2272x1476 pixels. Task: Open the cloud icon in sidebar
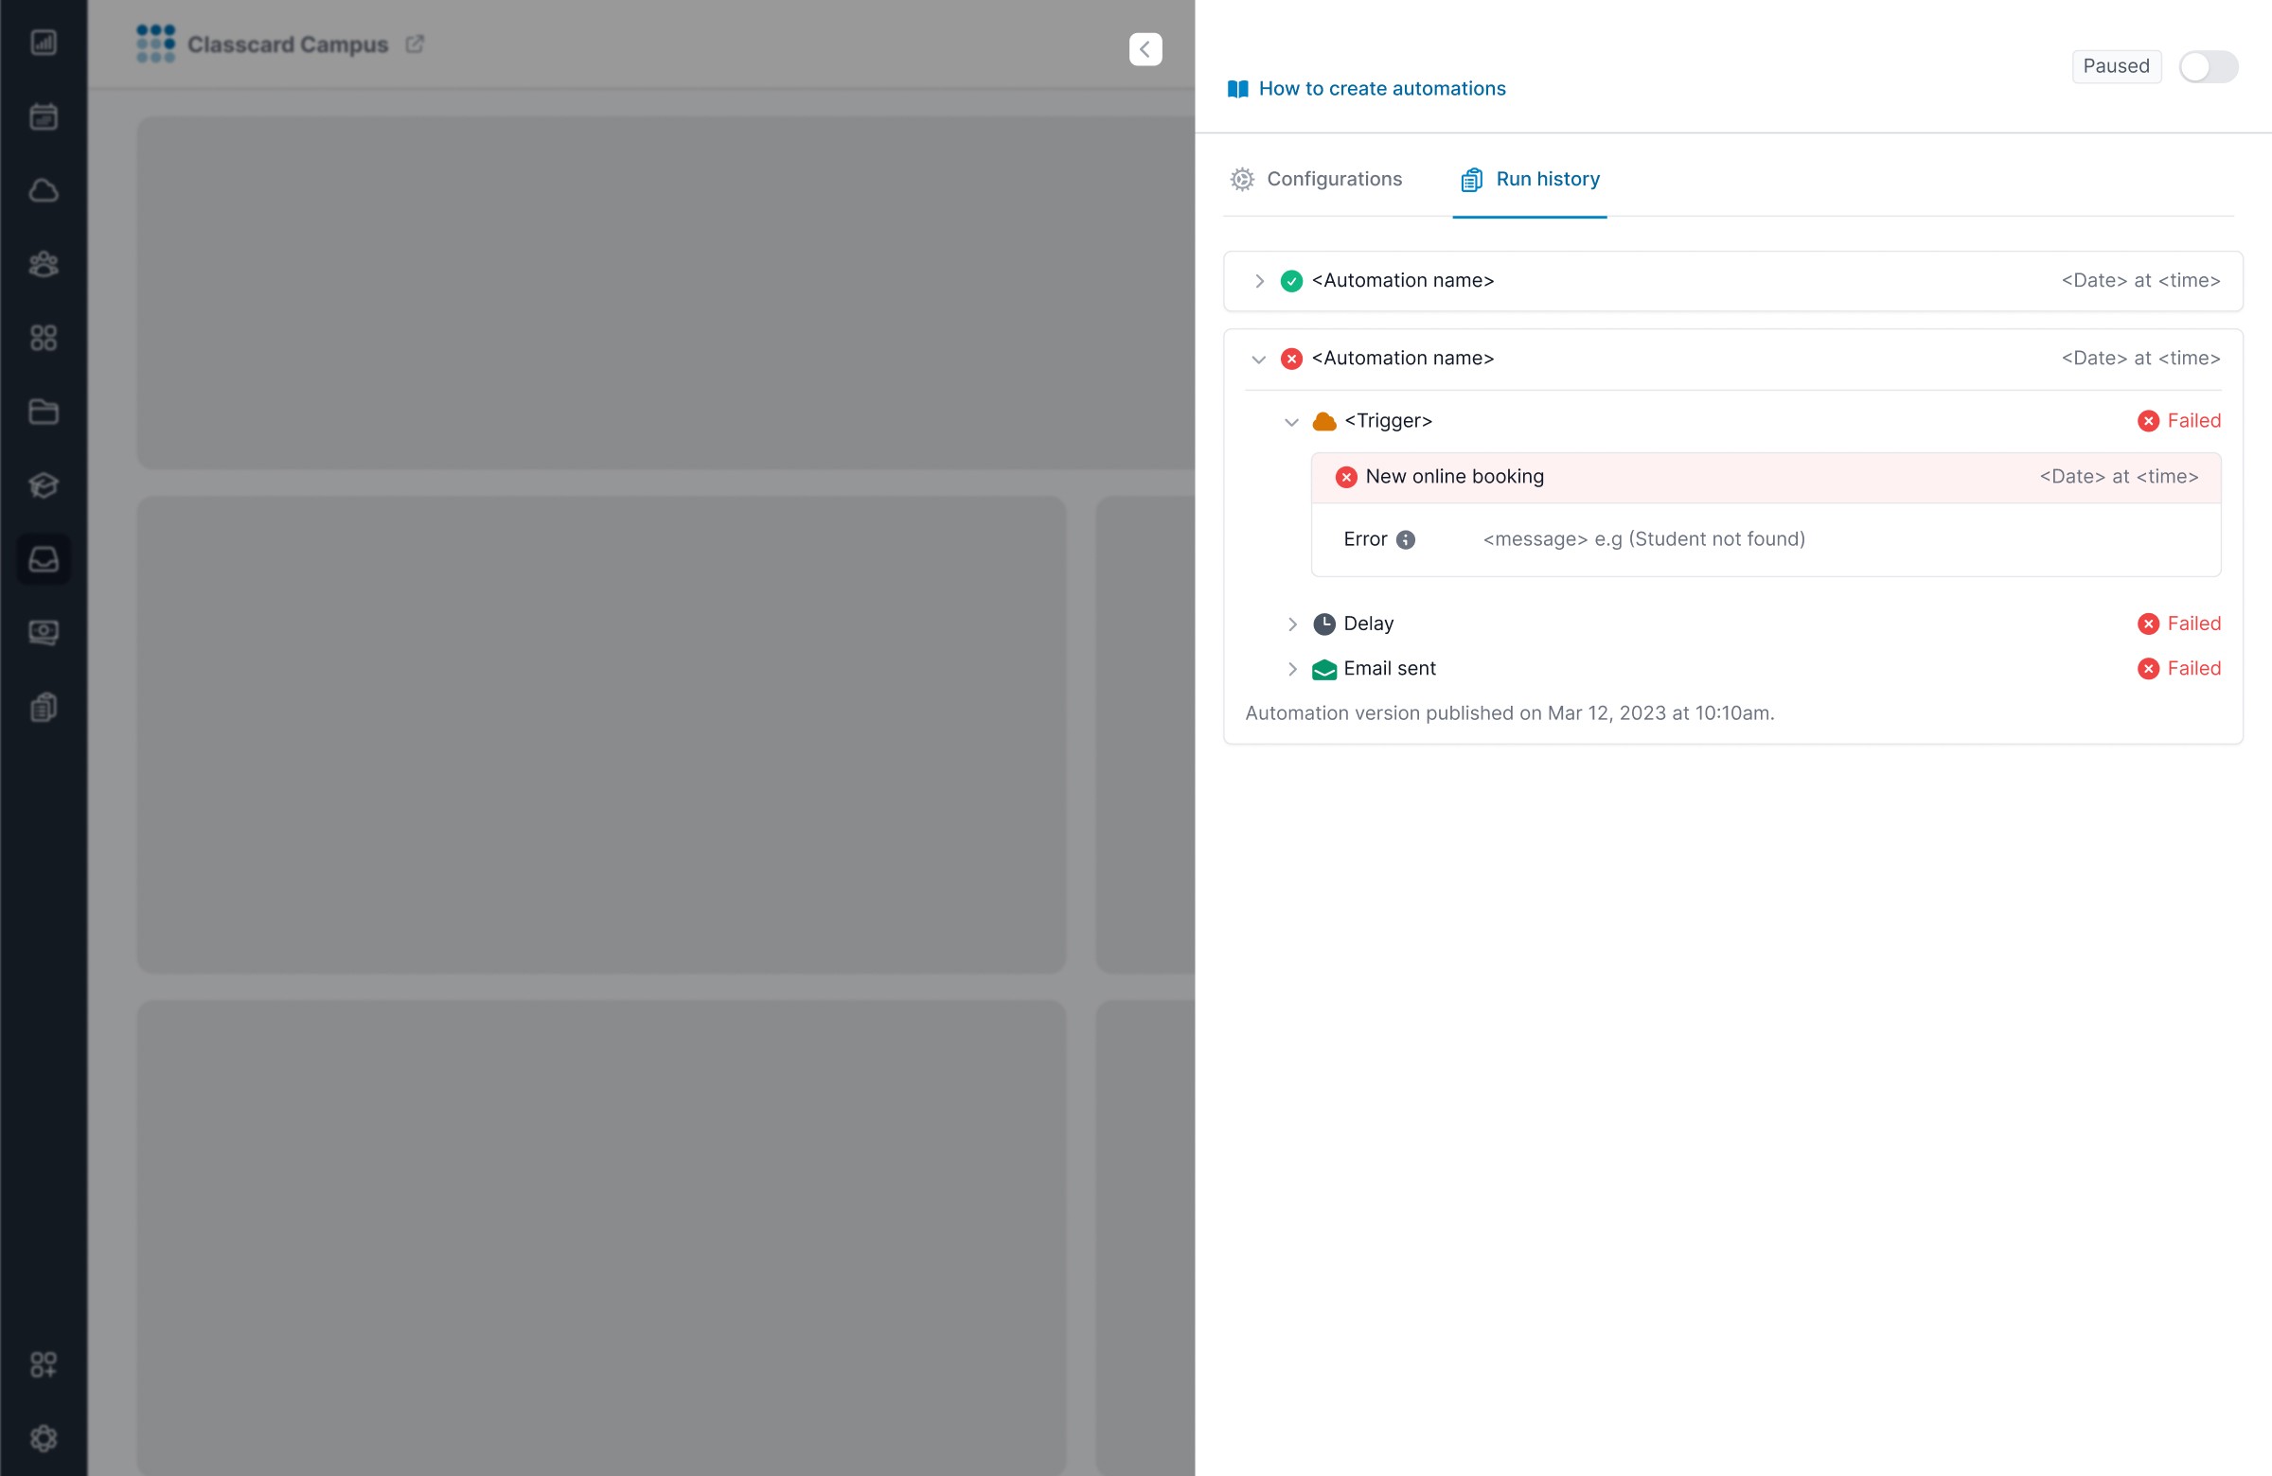[x=44, y=190]
